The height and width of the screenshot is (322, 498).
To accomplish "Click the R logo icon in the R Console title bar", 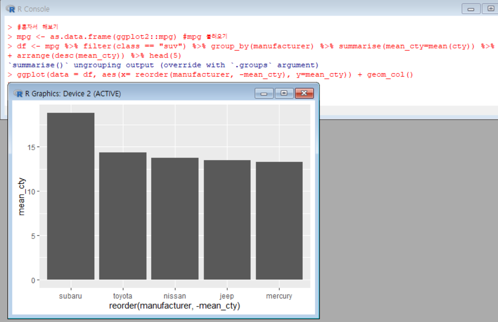I will pos(11,9).
